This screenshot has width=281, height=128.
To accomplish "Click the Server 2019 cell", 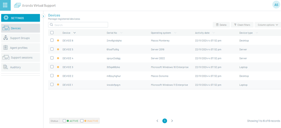I will coord(158,49).
